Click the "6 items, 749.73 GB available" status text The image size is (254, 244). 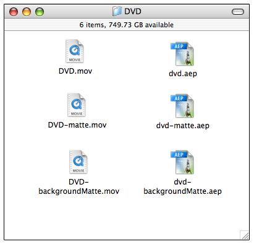(x=127, y=25)
